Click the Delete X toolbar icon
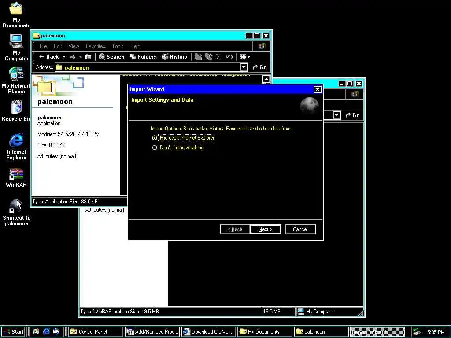This screenshot has width=451, height=338. pyautogui.click(x=219, y=57)
